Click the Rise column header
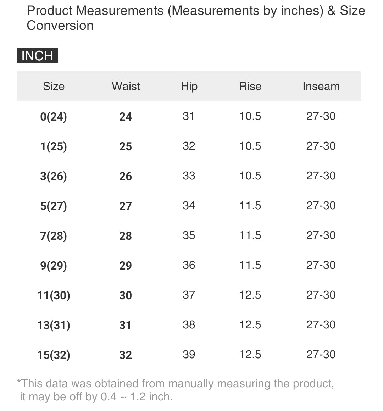The width and height of the screenshot is (383, 411). 250,86
